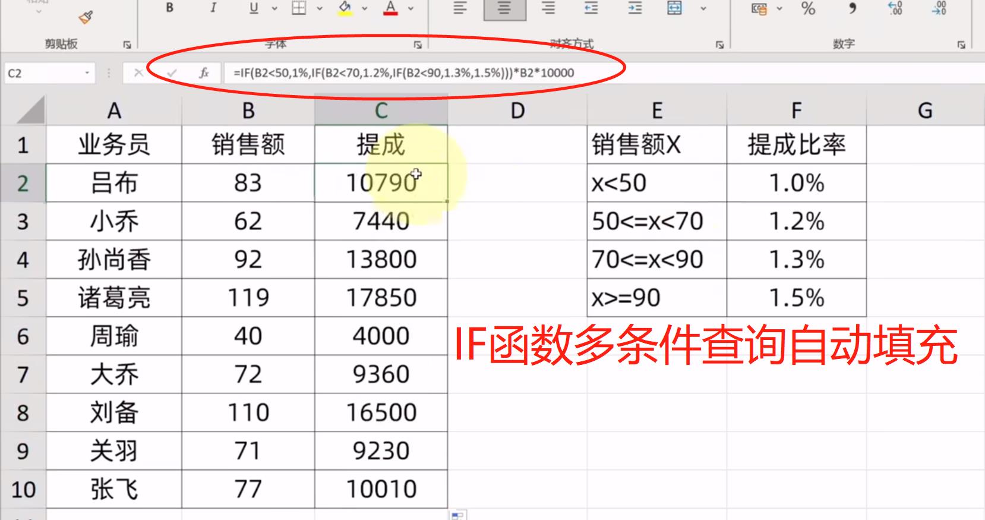Select cell containing 孙尚香
985x520 pixels.
pos(114,260)
